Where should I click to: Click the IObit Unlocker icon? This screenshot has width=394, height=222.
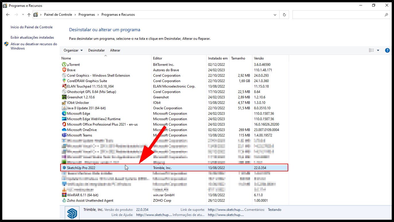point(64,103)
